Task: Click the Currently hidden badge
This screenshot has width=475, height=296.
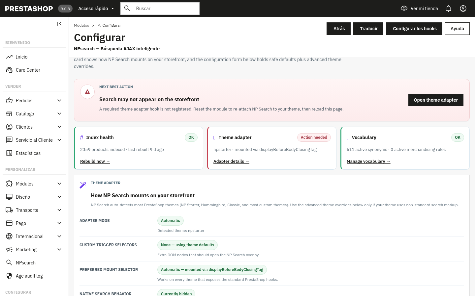Action: tap(176, 293)
